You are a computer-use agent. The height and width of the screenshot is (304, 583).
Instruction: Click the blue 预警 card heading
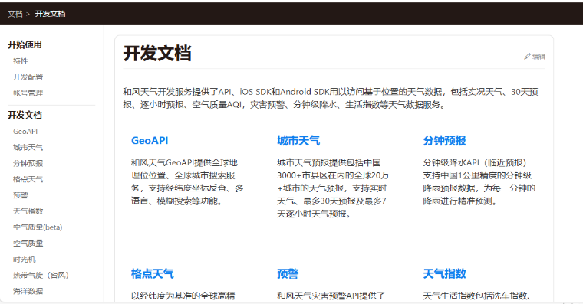(288, 274)
